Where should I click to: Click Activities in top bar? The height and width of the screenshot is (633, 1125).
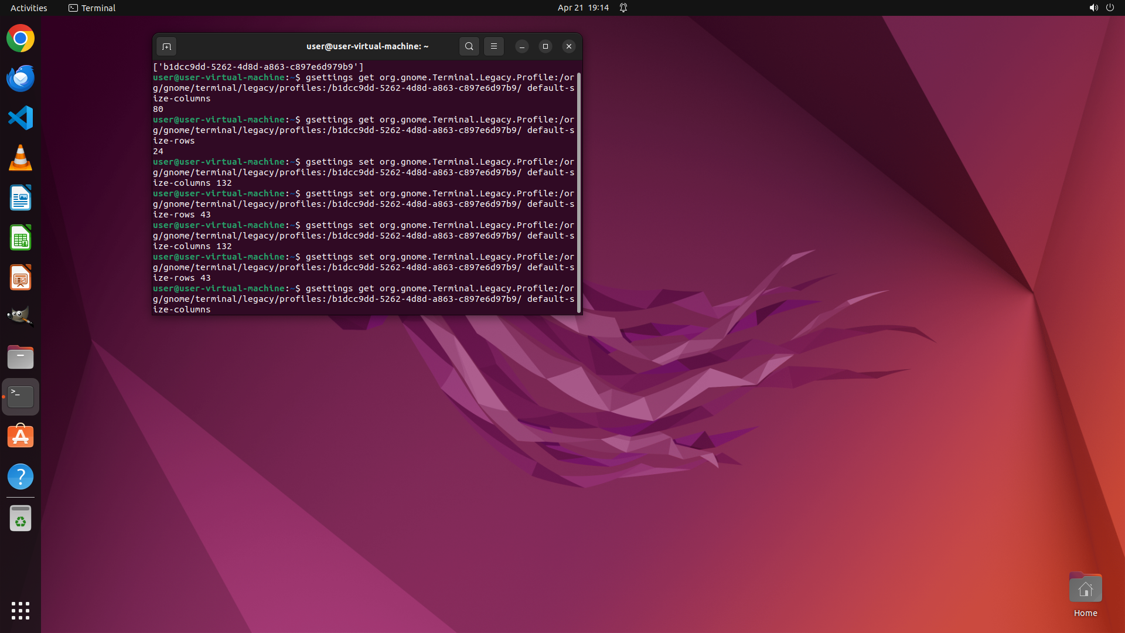(29, 8)
